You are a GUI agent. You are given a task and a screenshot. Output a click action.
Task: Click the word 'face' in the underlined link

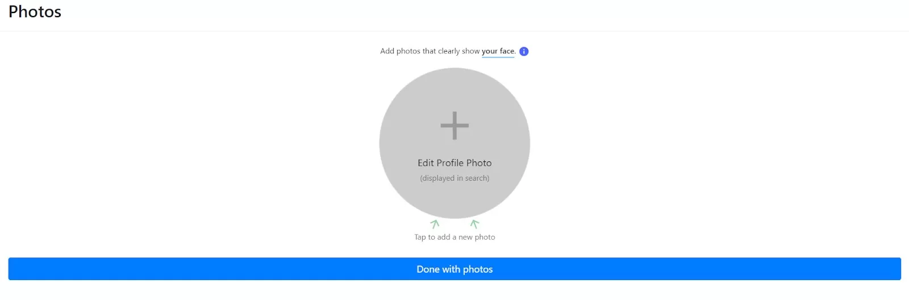click(x=507, y=51)
